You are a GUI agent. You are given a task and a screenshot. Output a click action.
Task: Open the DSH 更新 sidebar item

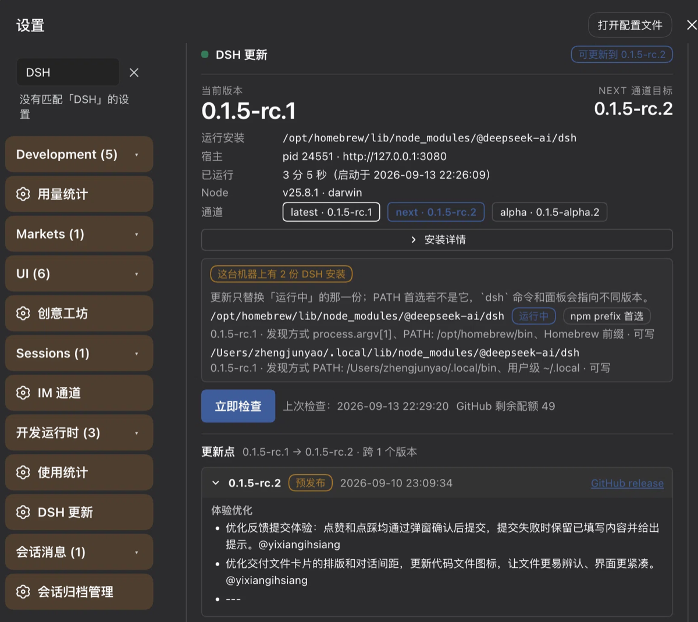(x=79, y=512)
